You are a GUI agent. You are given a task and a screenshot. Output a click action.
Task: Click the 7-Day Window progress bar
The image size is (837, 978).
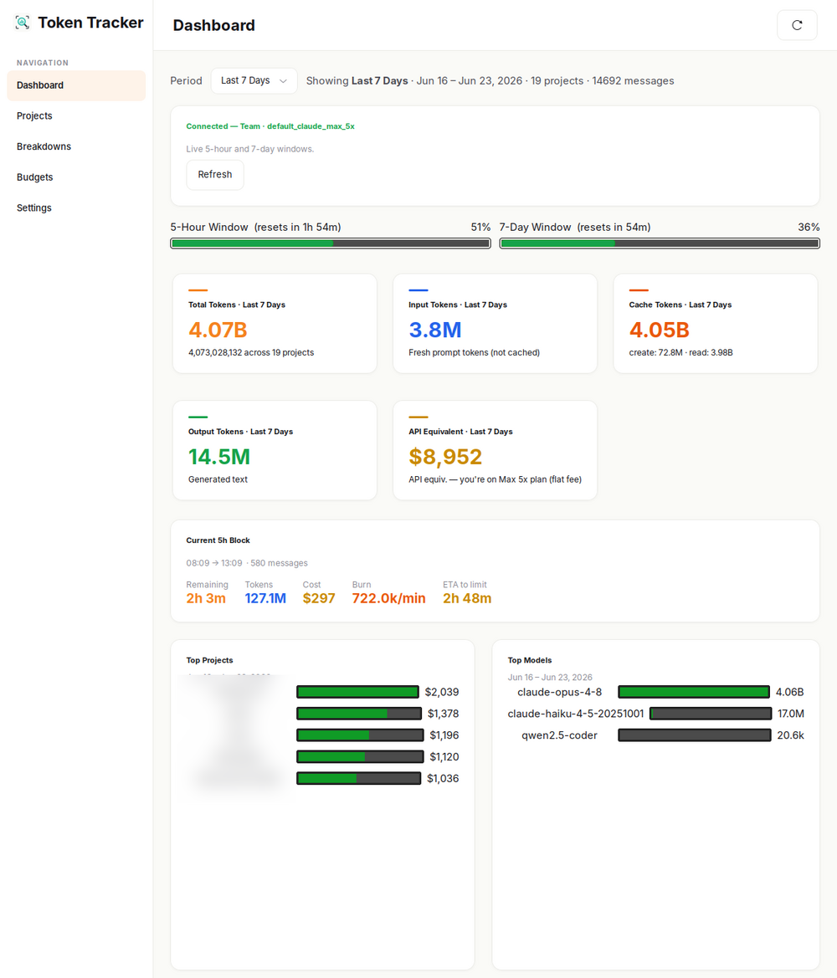[659, 243]
